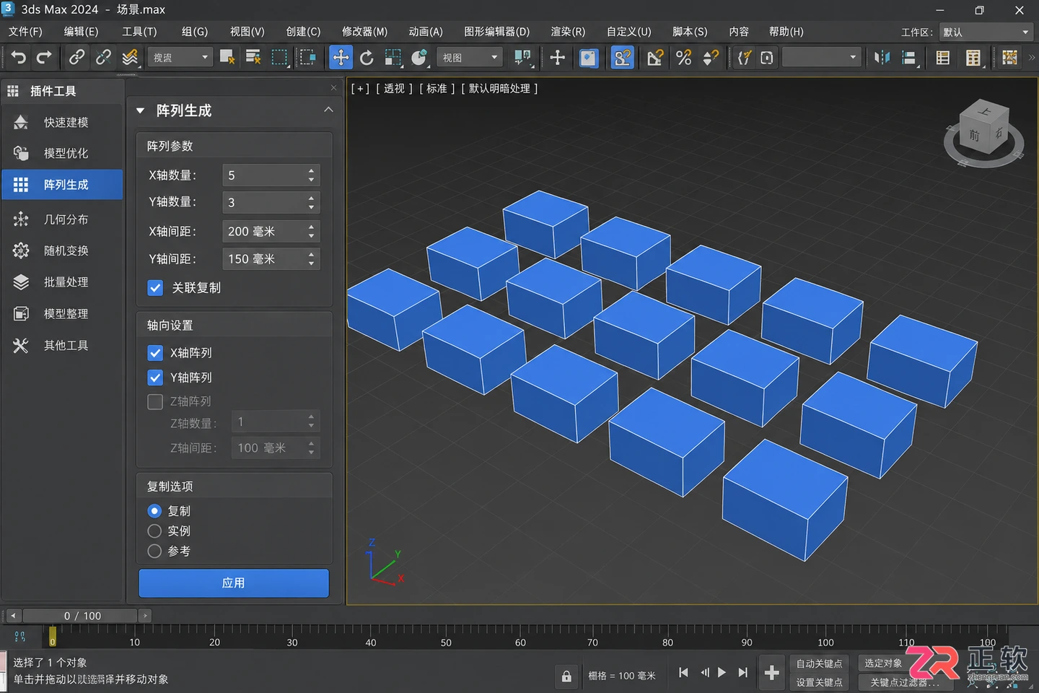1039x693 pixels.
Task: Toggle the selection lock icon
Action: pyautogui.click(x=566, y=676)
